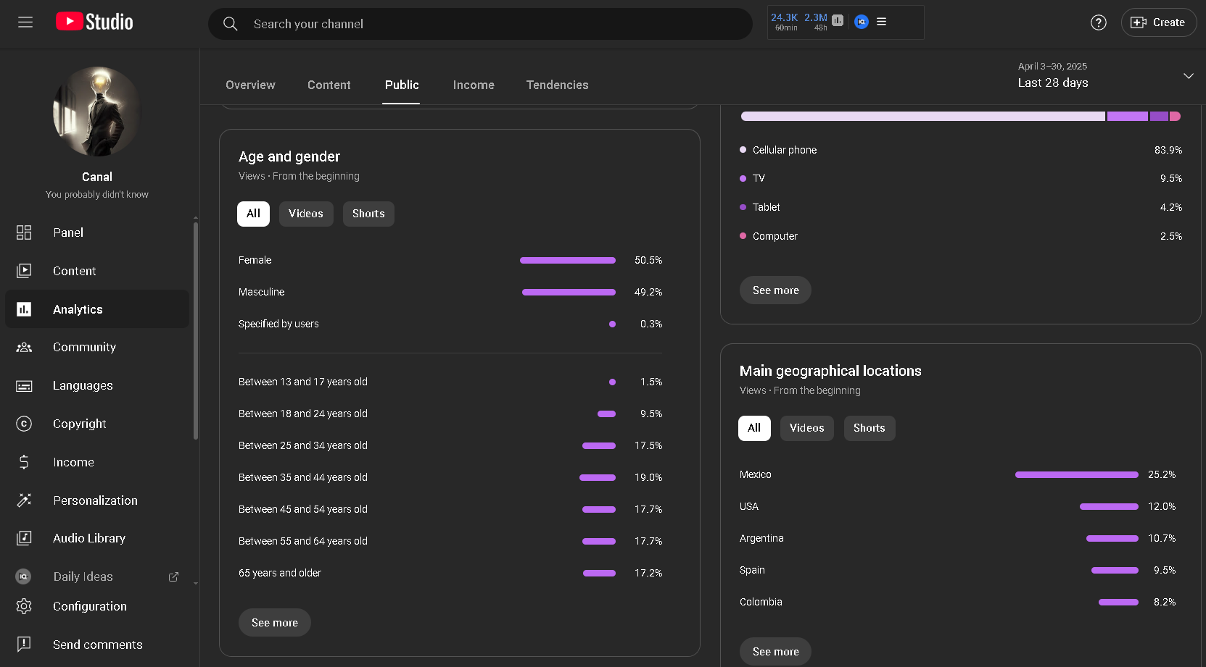
Task: Click the Spain location row
Action: 957,570
